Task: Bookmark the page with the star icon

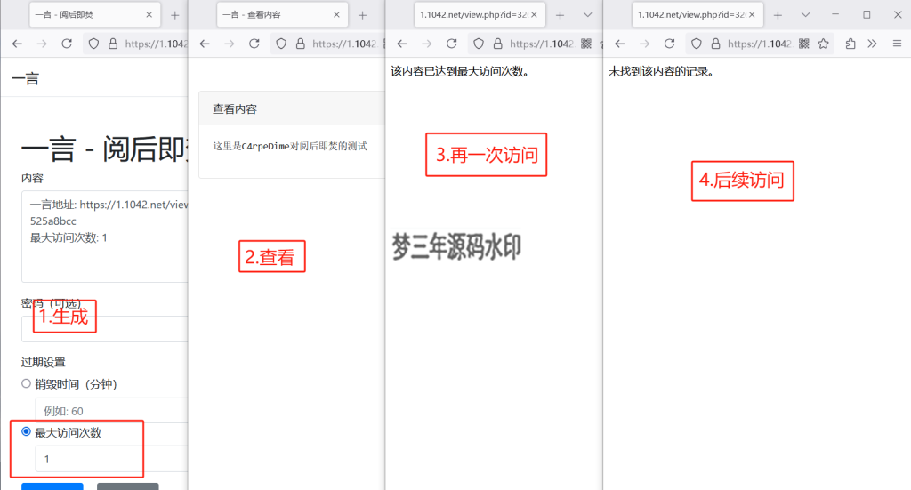Action: click(823, 44)
